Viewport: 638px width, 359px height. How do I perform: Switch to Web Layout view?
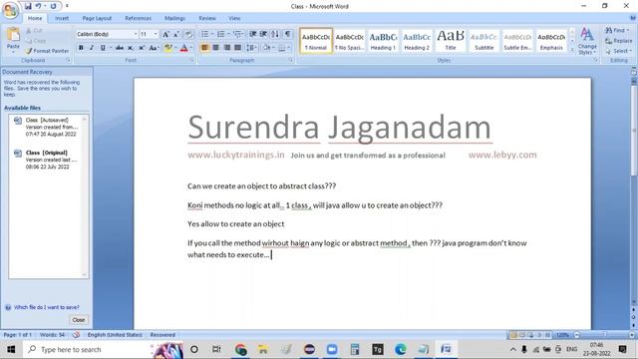pyautogui.click(x=530, y=335)
